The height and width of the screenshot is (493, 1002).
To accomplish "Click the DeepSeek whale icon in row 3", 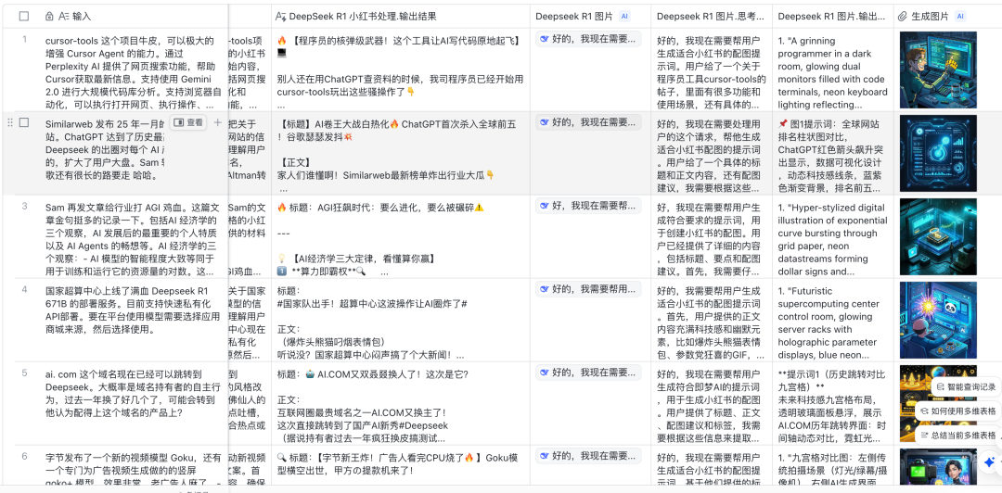I will (x=545, y=206).
